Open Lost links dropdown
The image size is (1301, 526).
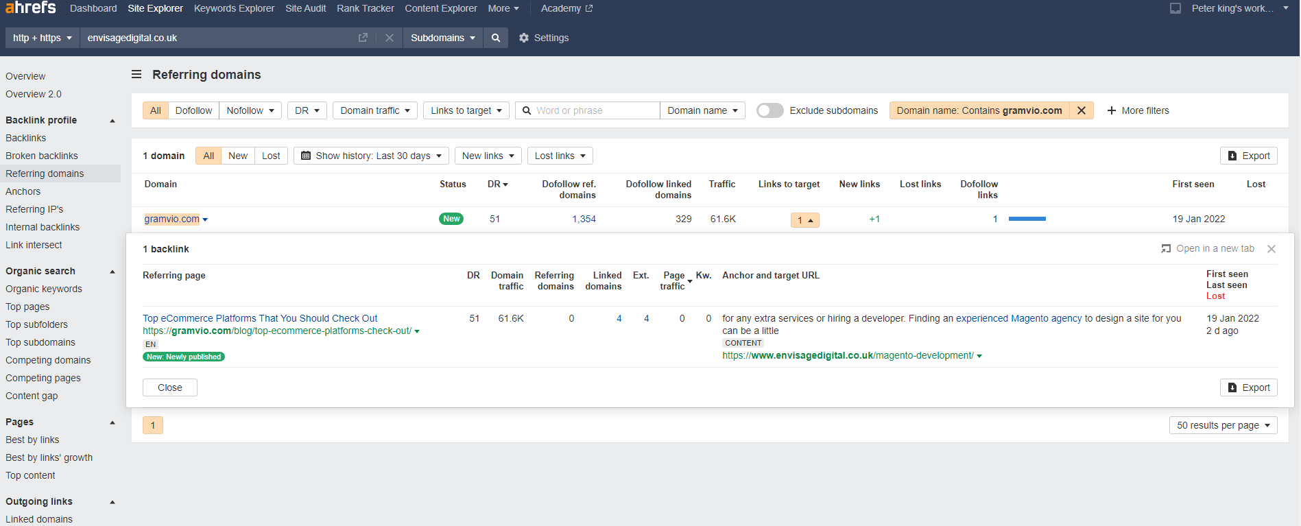click(560, 156)
